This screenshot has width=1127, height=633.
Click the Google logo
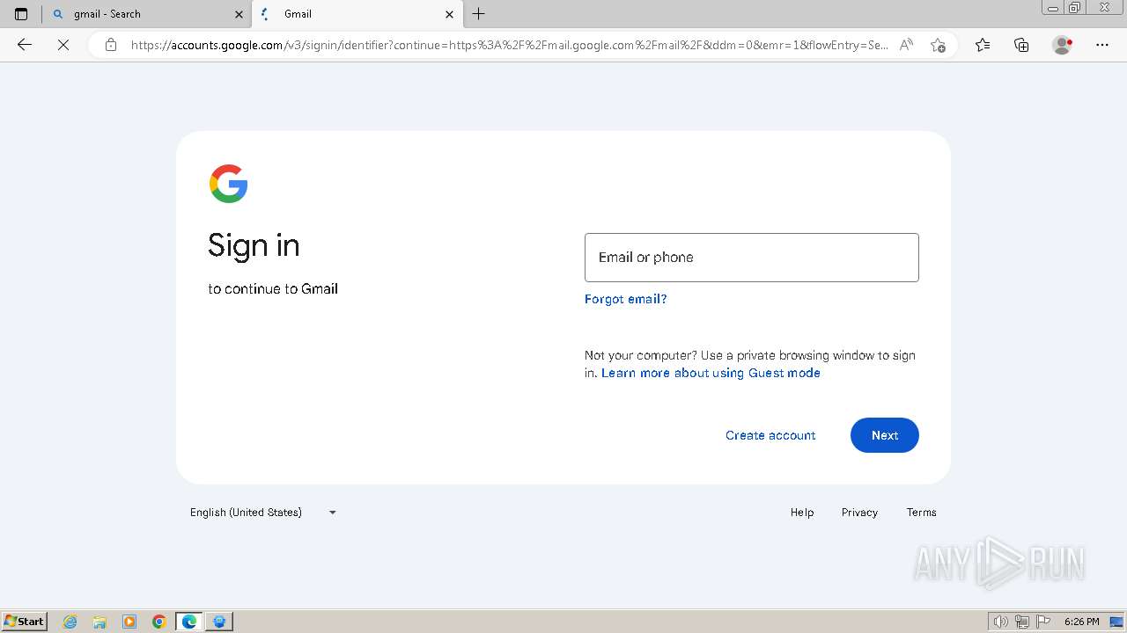tap(229, 184)
